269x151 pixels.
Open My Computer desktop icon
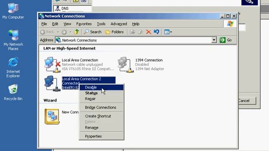coord(13,10)
